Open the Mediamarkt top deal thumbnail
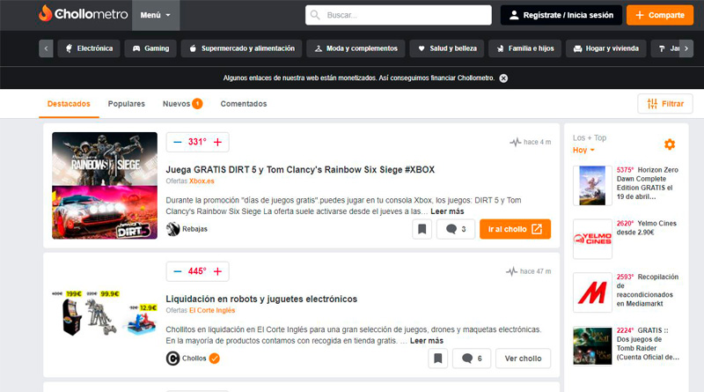 pos(592,292)
